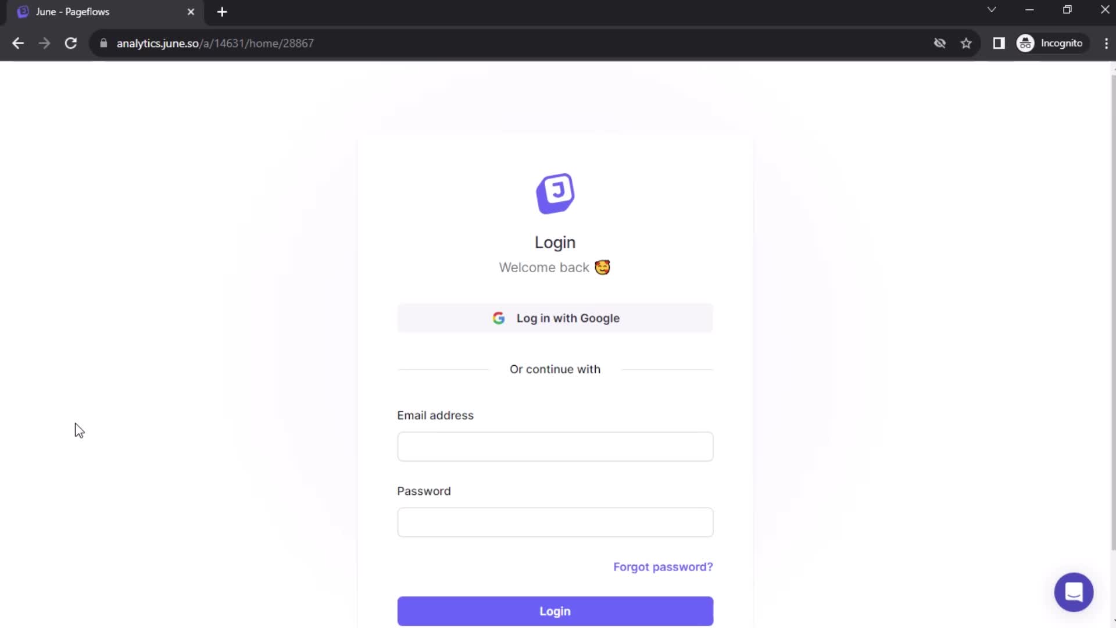Click the browser extensions puzzle icon
Screen dimensions: 1116x628
[x=999, y=43]
